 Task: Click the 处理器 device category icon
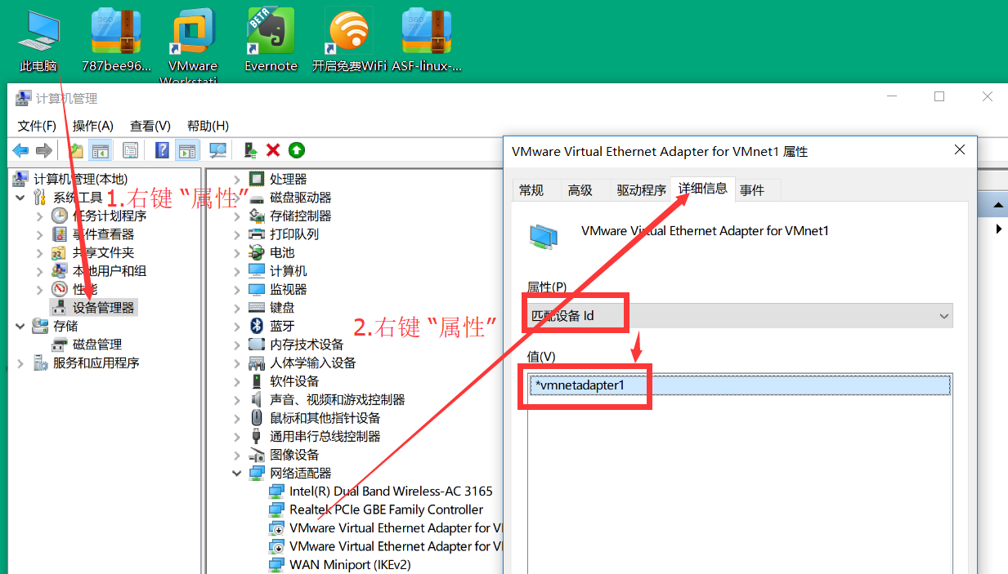coord(257,179)
